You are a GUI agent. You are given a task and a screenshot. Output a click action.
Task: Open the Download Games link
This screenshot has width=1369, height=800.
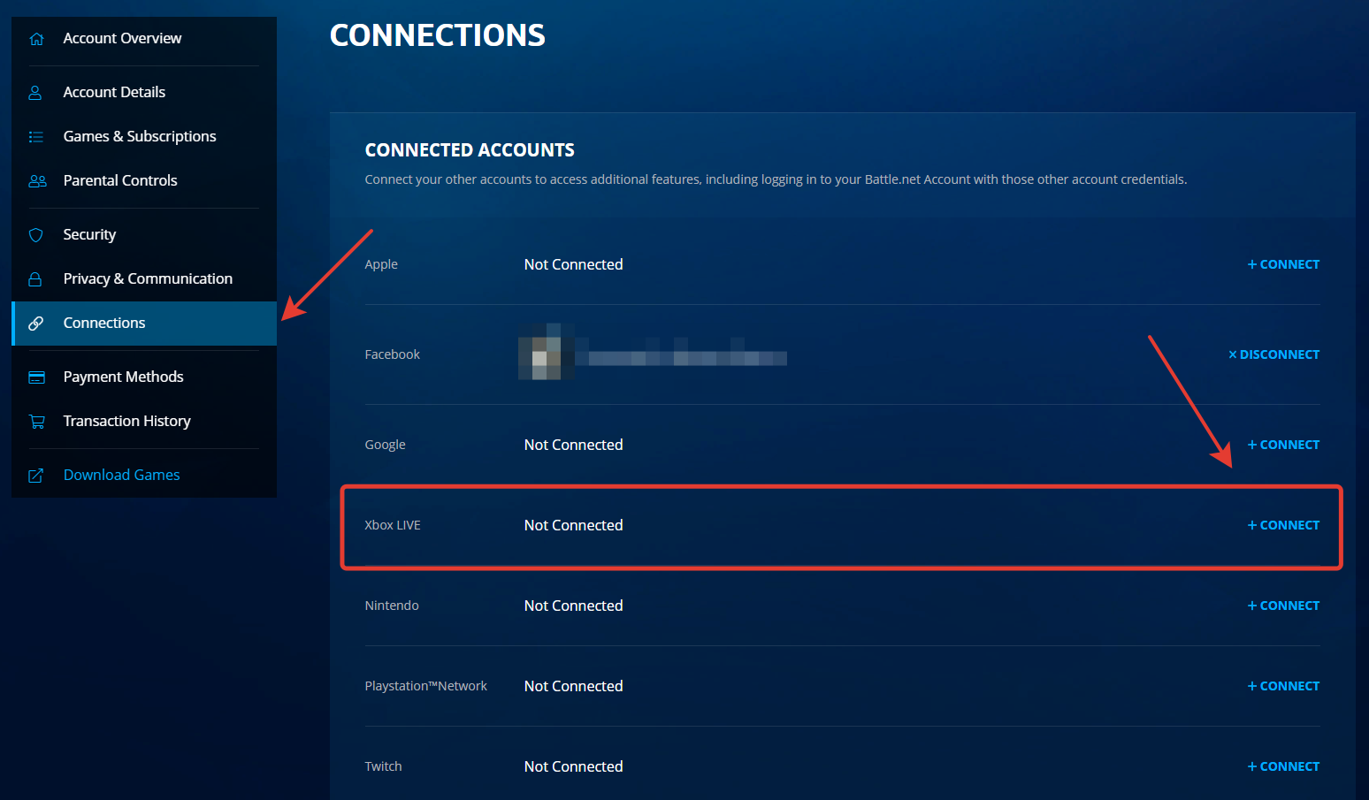pos(121,476)
